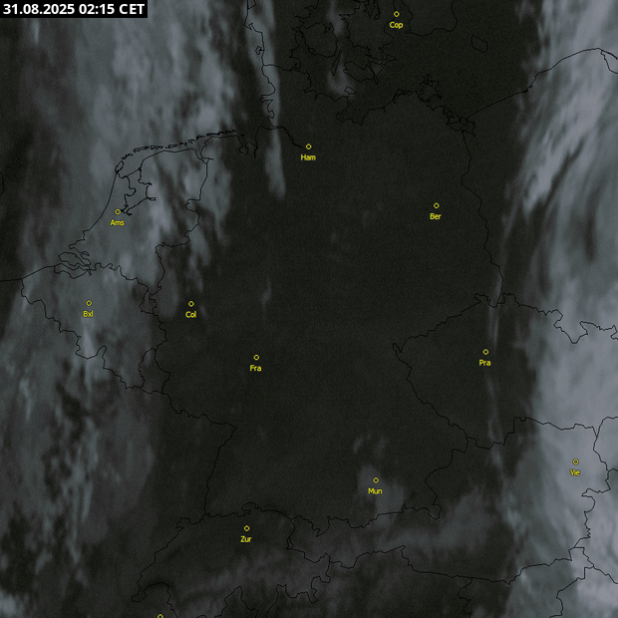
Task: Click the 'Ber' label text
Action: pos(436,216)
